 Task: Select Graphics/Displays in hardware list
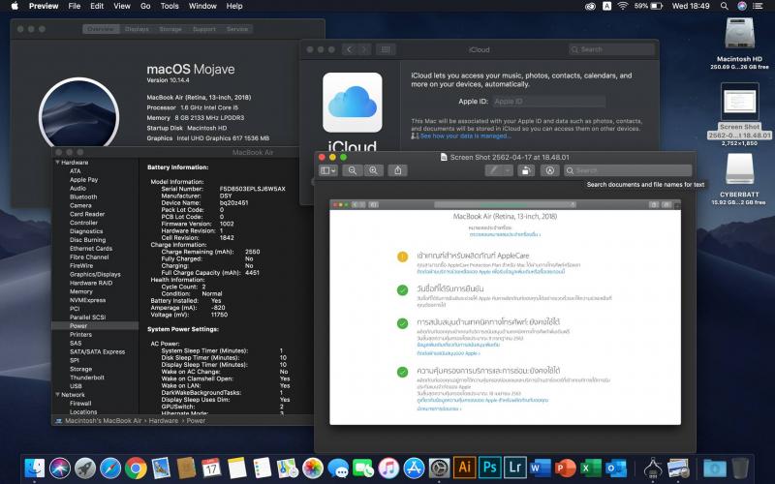click(x=95, y=274)
